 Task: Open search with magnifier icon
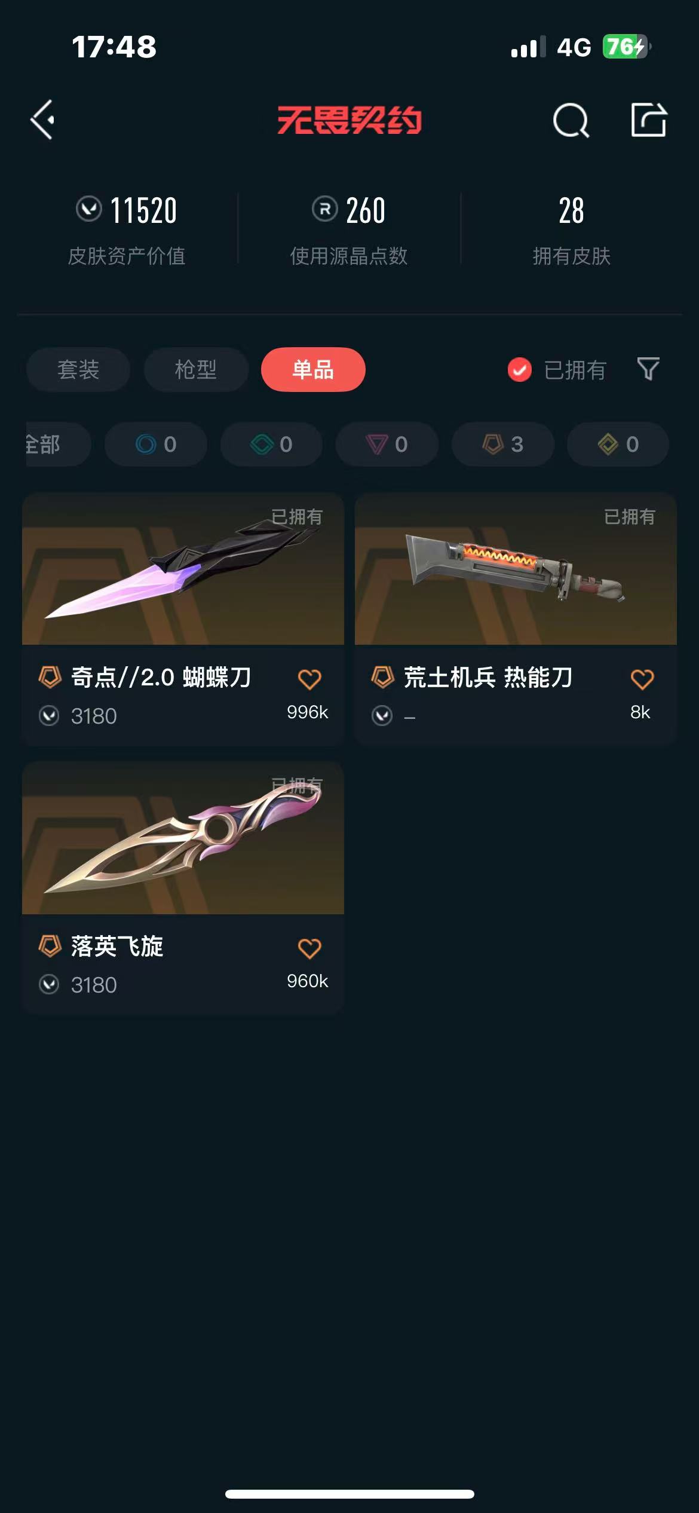tap(571, 120)
